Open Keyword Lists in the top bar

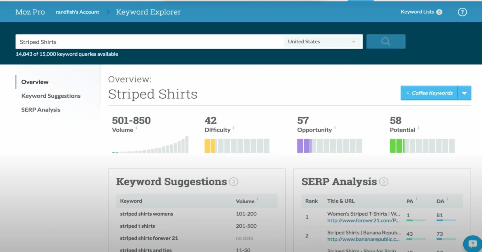pos(417,12)
